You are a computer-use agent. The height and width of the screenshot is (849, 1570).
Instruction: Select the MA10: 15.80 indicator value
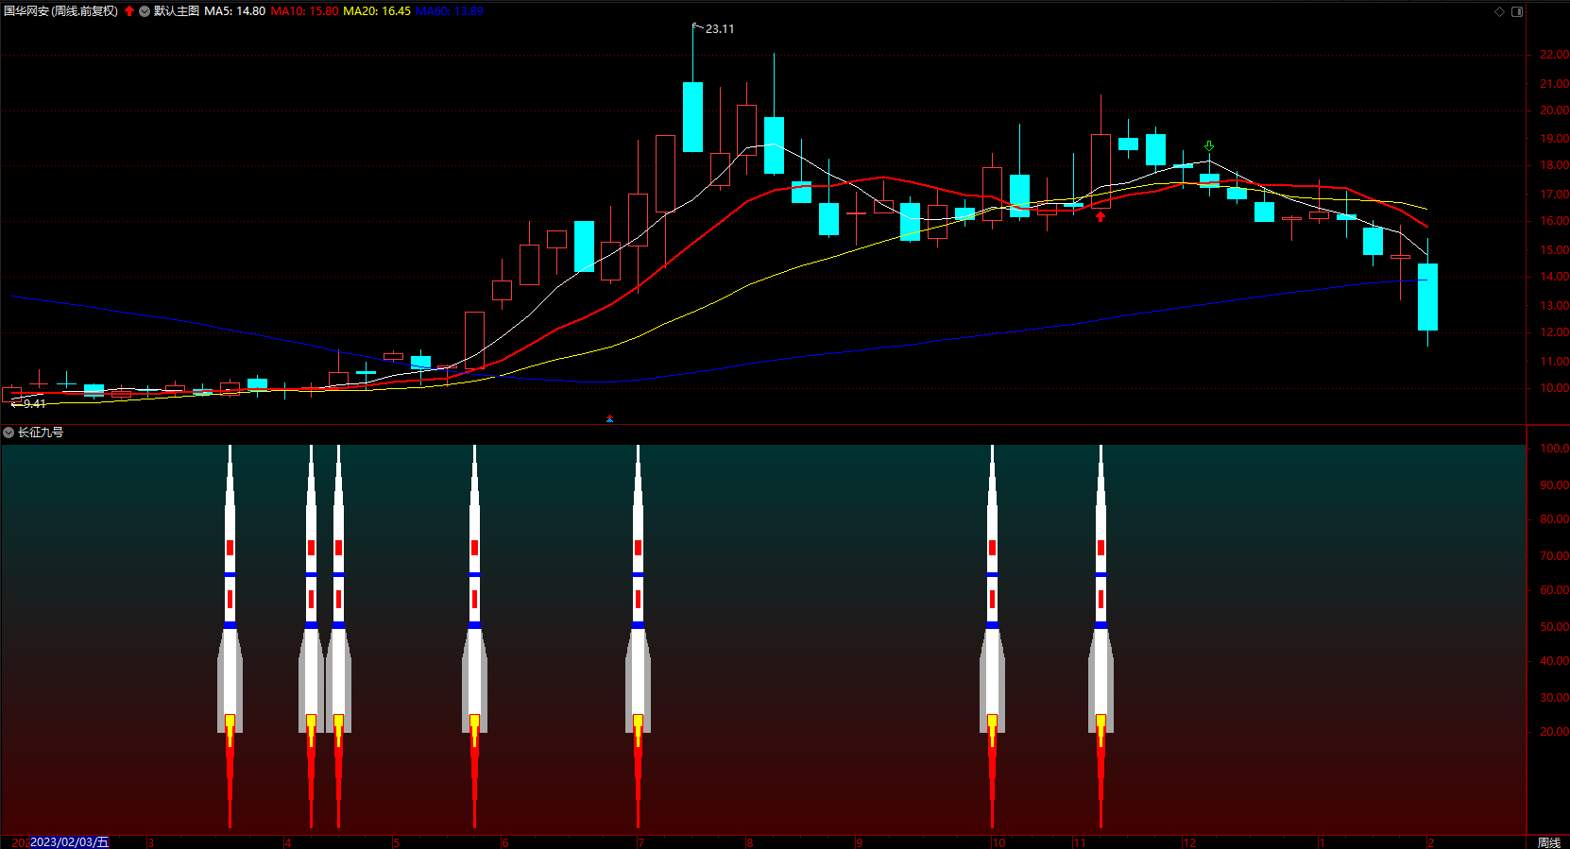click(304, 11)
